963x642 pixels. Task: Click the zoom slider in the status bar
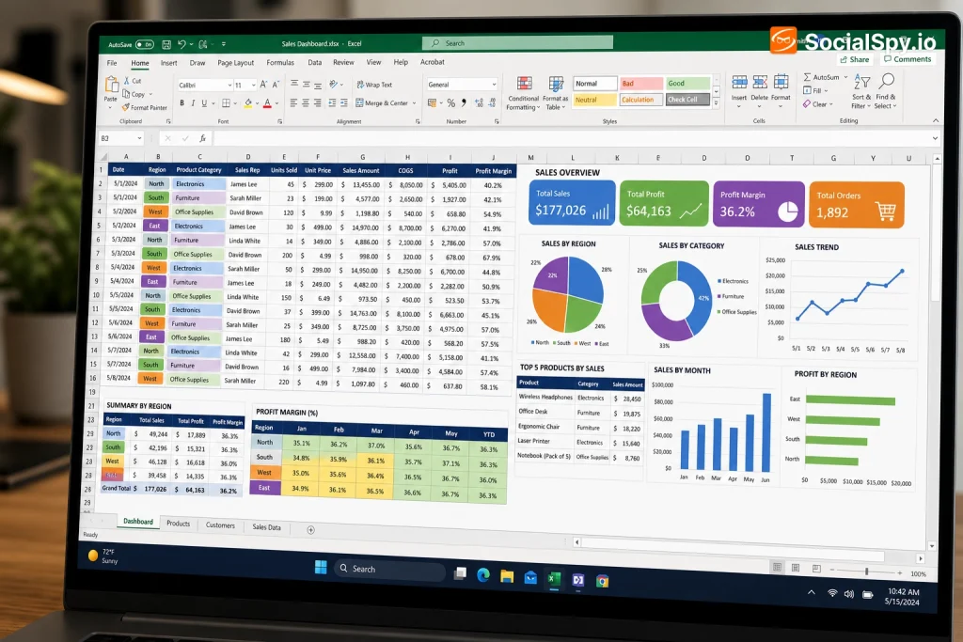coord(866,572)
